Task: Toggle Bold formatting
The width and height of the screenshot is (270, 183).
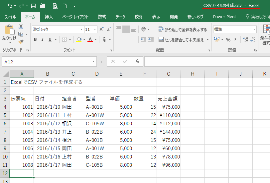Action: [35, 39]
